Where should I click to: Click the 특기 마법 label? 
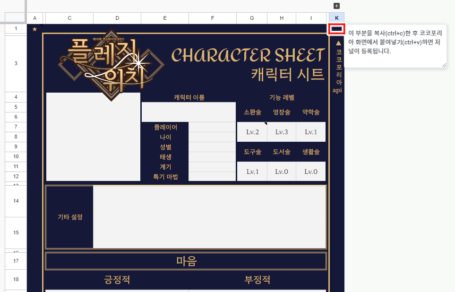[x=165, y=177]
